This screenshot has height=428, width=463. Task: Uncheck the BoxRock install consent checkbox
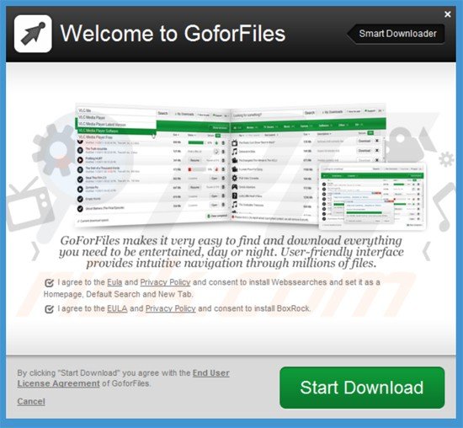click(49, 309)
